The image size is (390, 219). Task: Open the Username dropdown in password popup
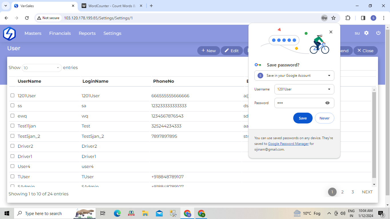tap(329, 89)
